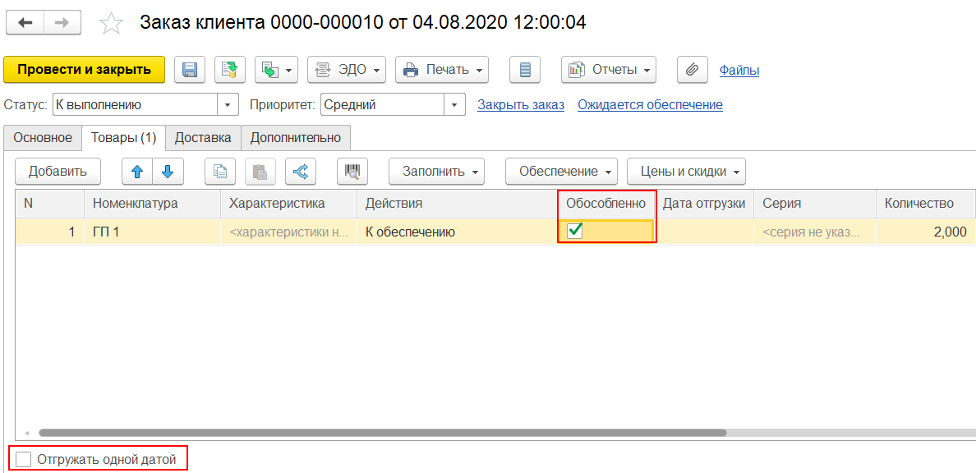976x473 pixels.
Task: Click the Характеристика column header
Action: point(289,204)
